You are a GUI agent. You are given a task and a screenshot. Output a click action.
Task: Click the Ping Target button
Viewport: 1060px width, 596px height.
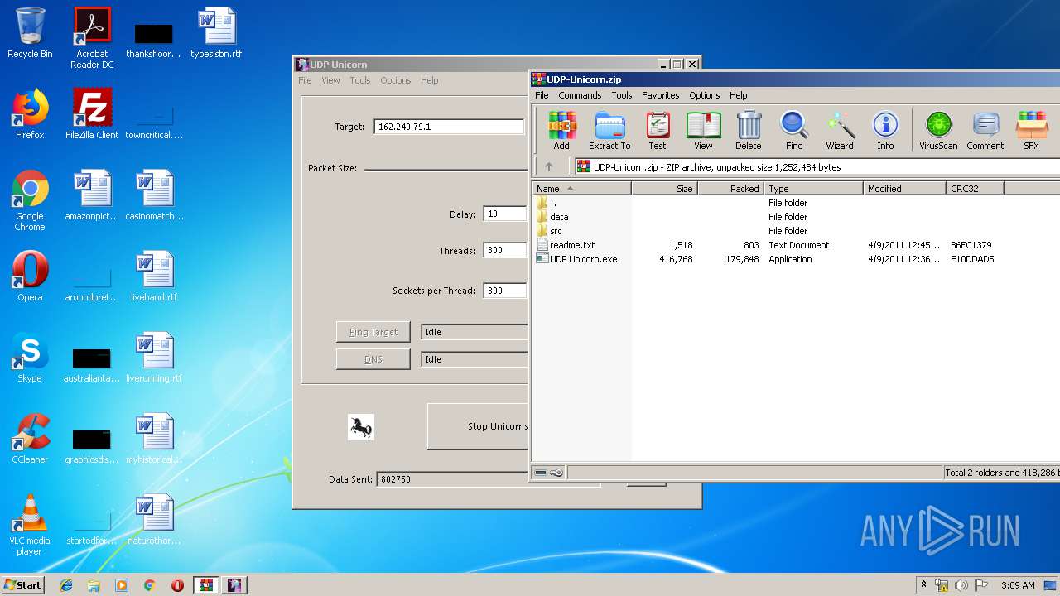click(373, 332)
